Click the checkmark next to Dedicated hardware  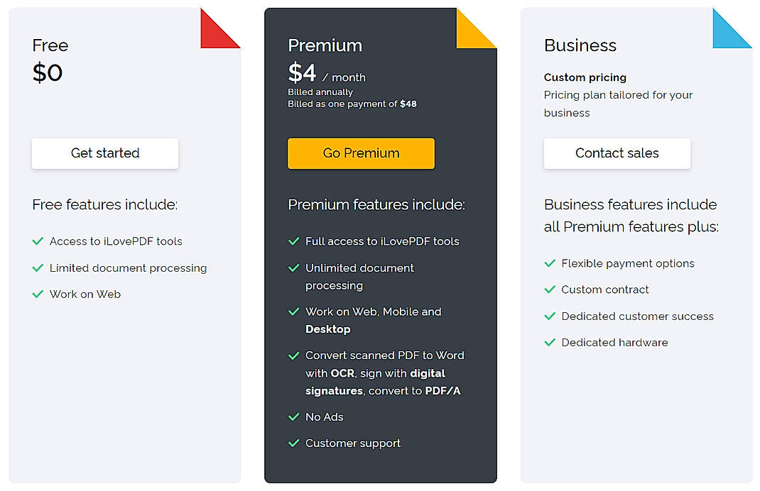tap(550, 343)
